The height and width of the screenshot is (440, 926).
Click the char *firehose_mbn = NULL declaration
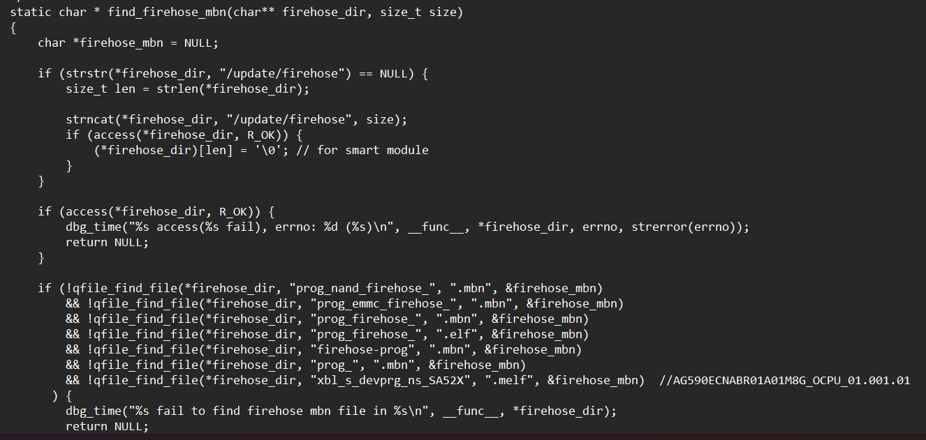[x=128, y=43]
